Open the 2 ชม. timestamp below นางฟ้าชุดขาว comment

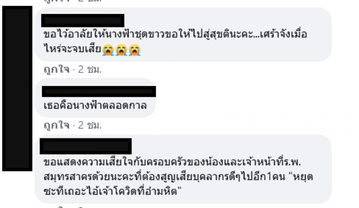90,69
